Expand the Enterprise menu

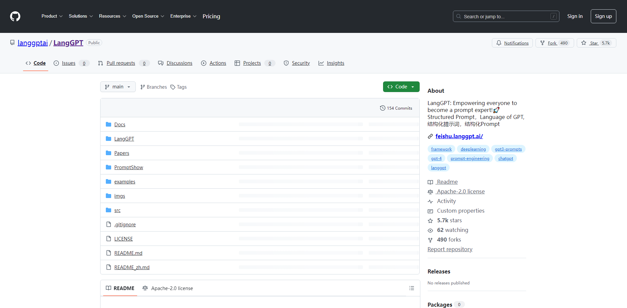click(183, 16)
